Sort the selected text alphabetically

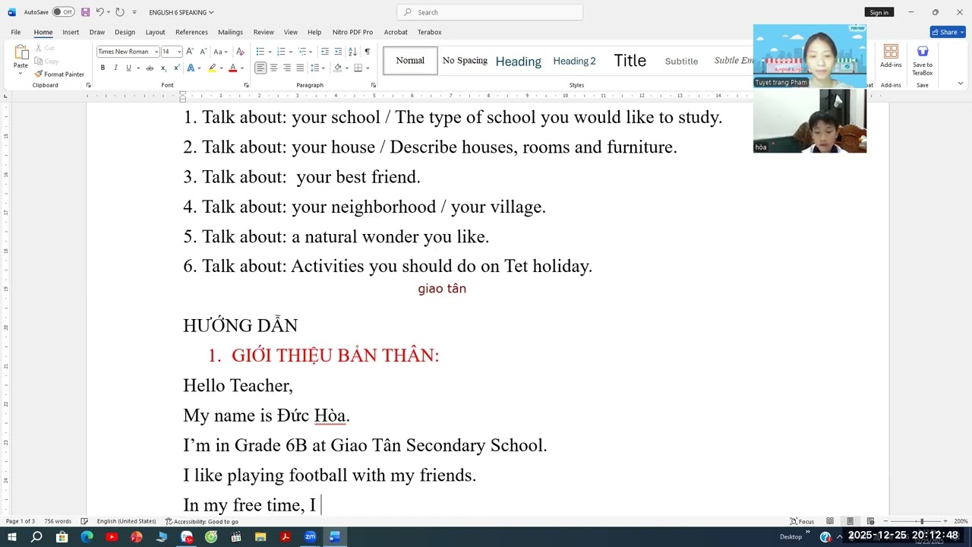(352, 52)
